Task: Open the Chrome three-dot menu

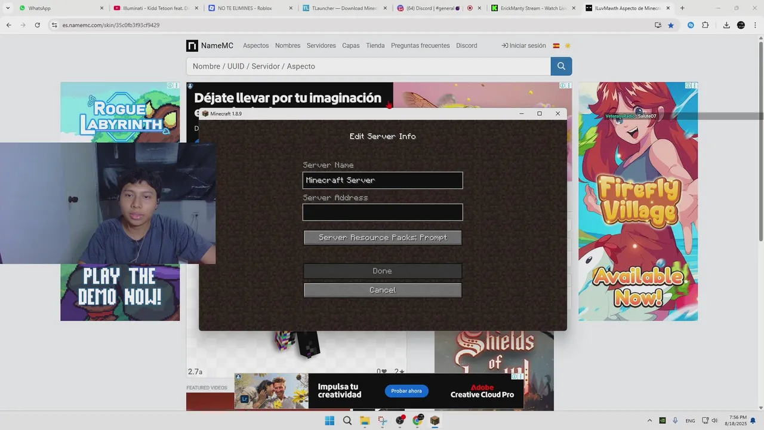Action: pos(755,25)
